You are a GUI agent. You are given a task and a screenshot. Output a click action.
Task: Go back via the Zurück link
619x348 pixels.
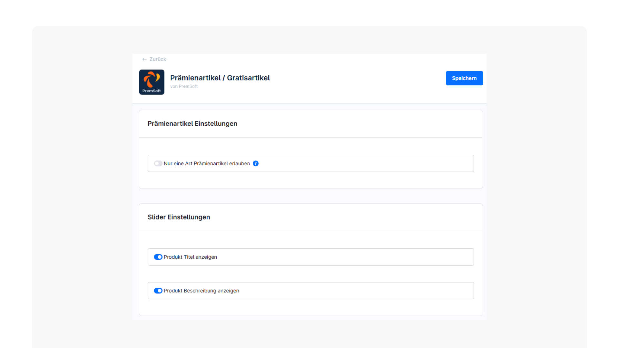tap(158, 59)
